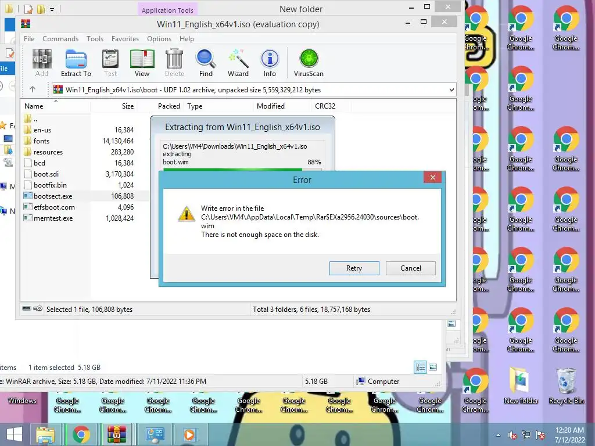This screenshot has width=595, height=446.
Task: Open the Favorites menu
Action: pos(125,39)
